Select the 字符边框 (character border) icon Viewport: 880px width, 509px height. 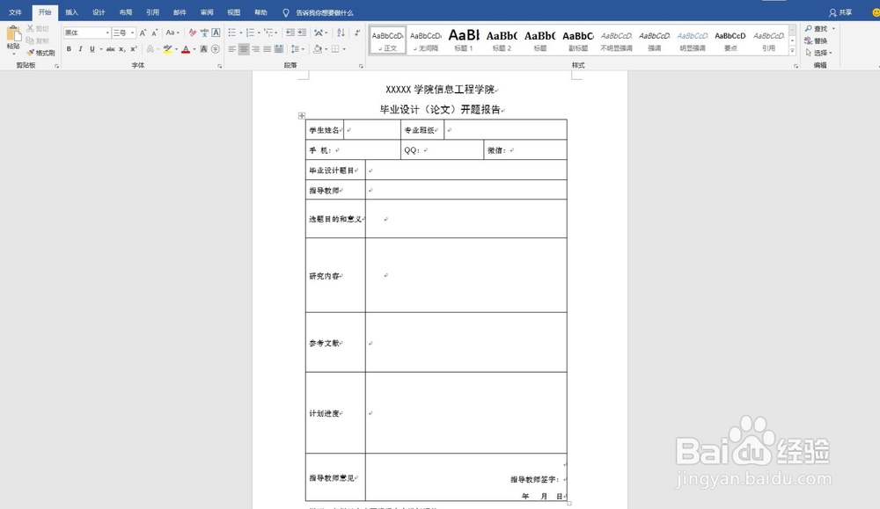coord(214,32)
